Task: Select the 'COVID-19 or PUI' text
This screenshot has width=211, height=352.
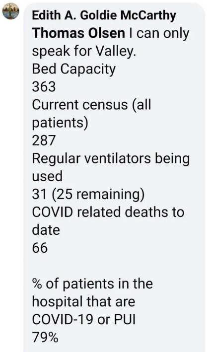Action: pos(84,320)
